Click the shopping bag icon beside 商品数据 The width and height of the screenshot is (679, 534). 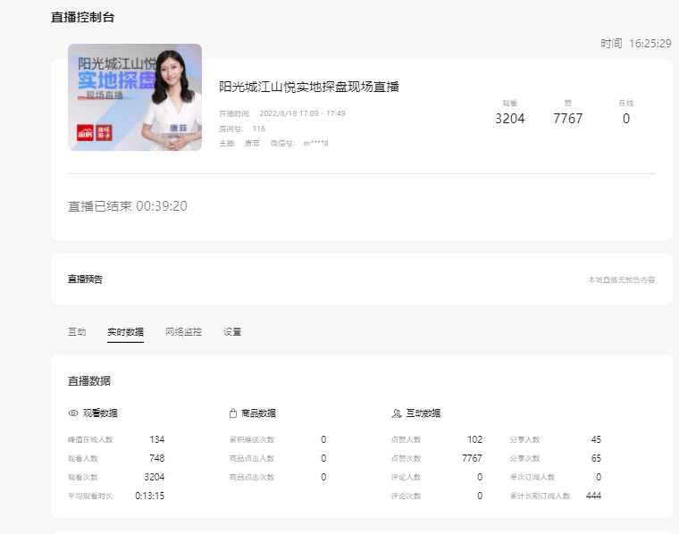[x=233, y=413]
